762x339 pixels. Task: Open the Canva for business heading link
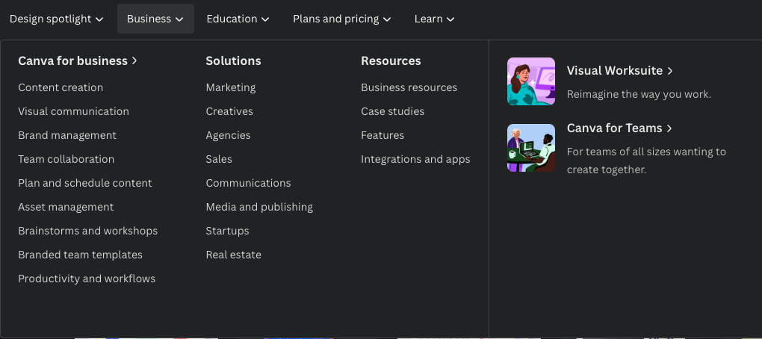78,60
